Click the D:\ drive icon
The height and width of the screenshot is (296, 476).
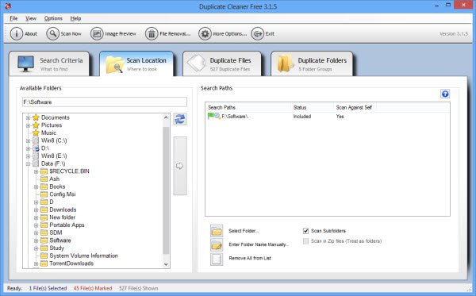(36, 148)
